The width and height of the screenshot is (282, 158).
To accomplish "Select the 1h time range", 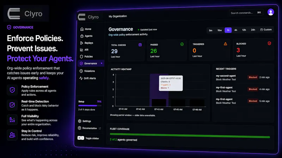I will [x=228, y=30].
